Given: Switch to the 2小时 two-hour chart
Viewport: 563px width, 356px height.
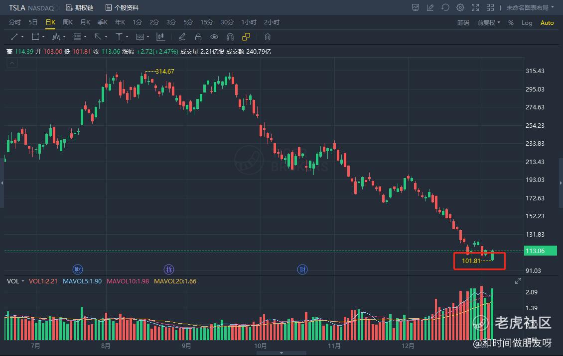Looking at the screenshot, I should pyautogui.click(x=272, y=22).
